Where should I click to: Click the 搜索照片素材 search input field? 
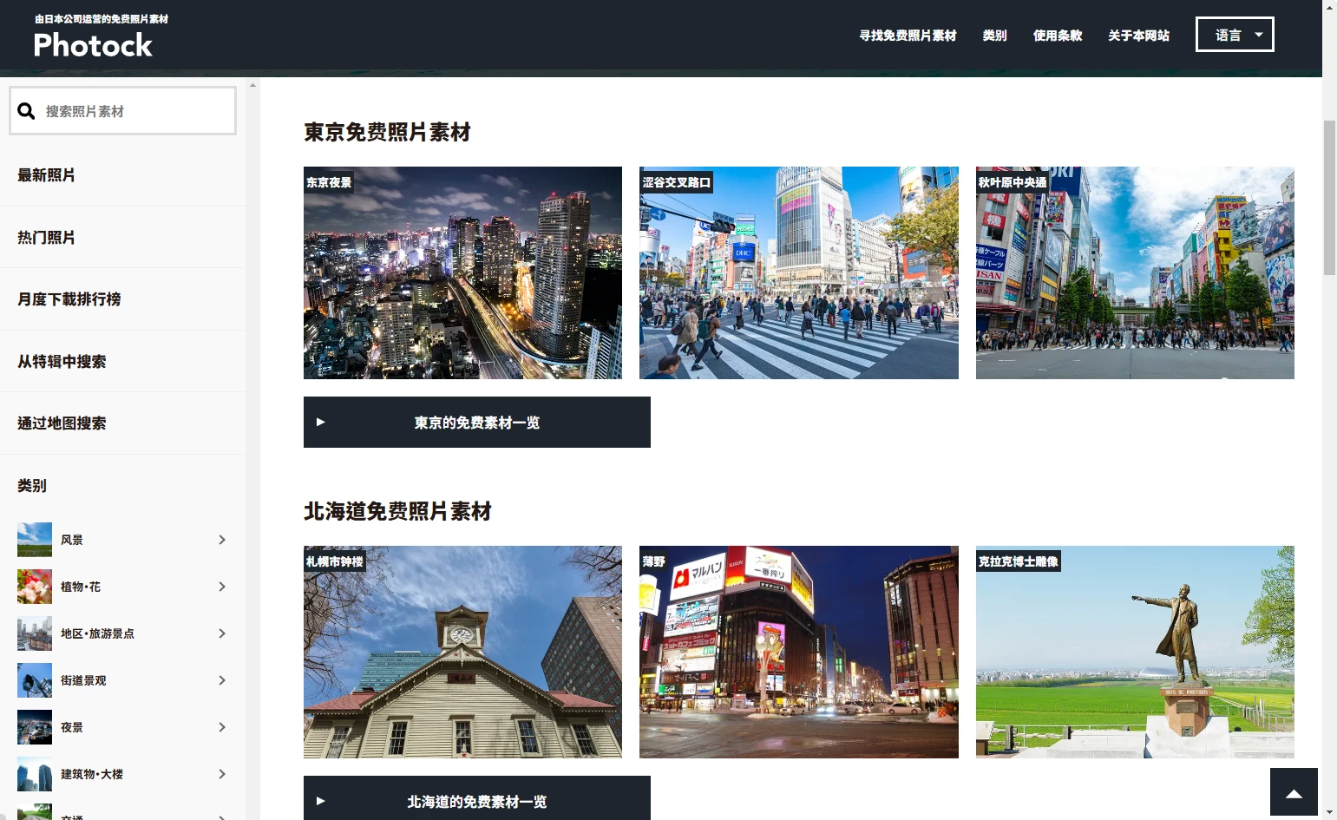(x=134, y=111)
